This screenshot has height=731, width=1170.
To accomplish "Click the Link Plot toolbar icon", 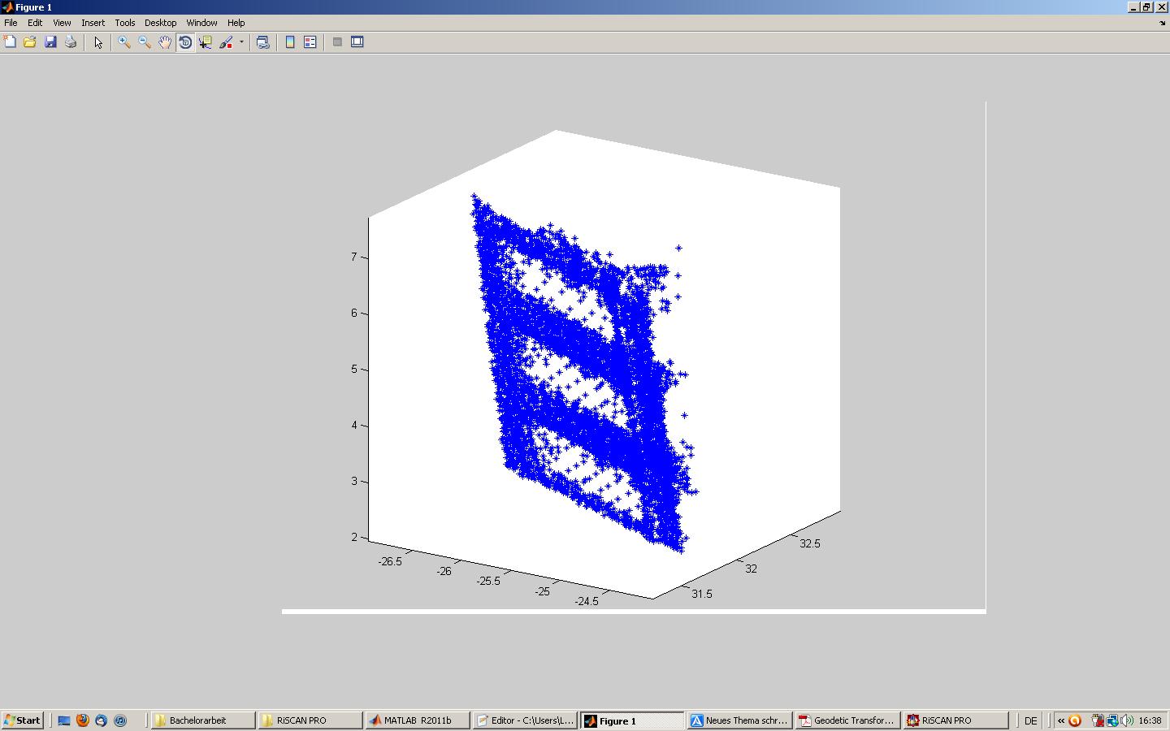I will point(262,42).
